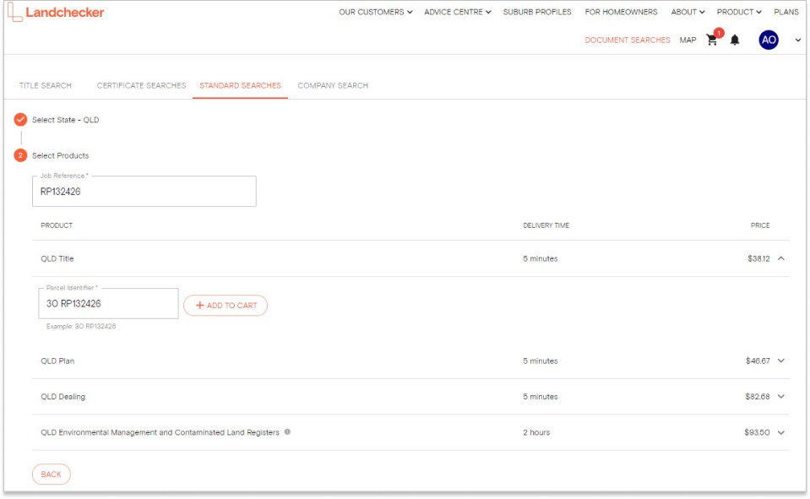Click the Landchecker logo
810x499 pixels.
pos(56,13)
